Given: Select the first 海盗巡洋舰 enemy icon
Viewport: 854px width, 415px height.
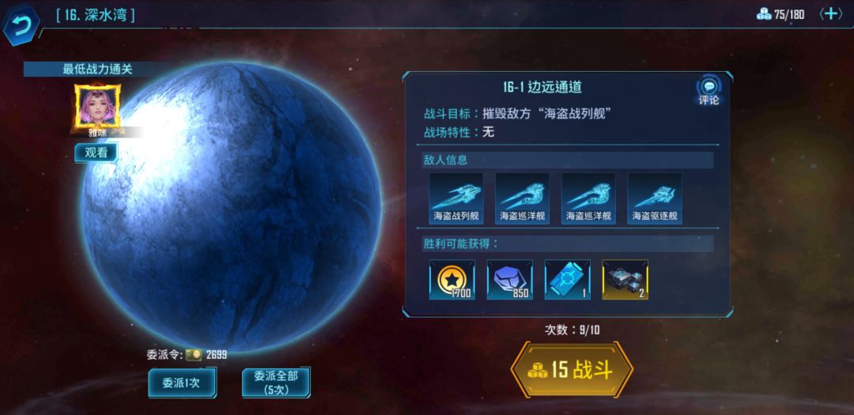Looking at the screenshot, I should click(522, 198).
